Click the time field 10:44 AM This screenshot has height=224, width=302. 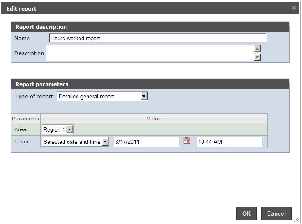pyautogui.click(x=230, y=142)
